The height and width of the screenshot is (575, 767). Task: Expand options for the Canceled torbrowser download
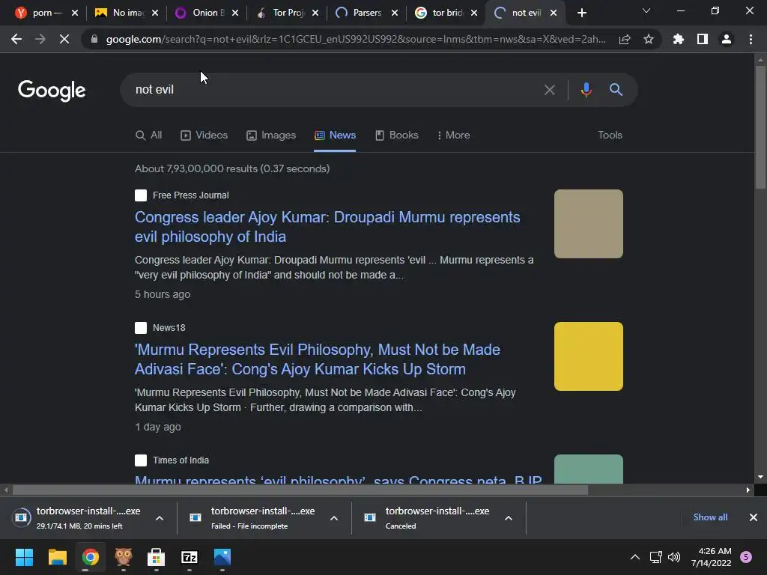point(509,518)
